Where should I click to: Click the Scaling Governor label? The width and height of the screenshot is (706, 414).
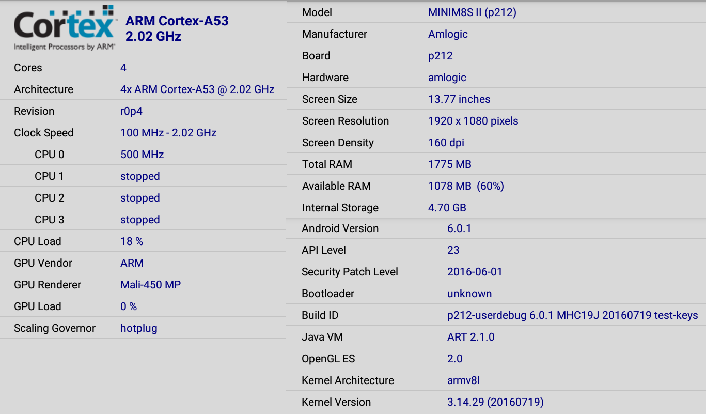[55, 328]
